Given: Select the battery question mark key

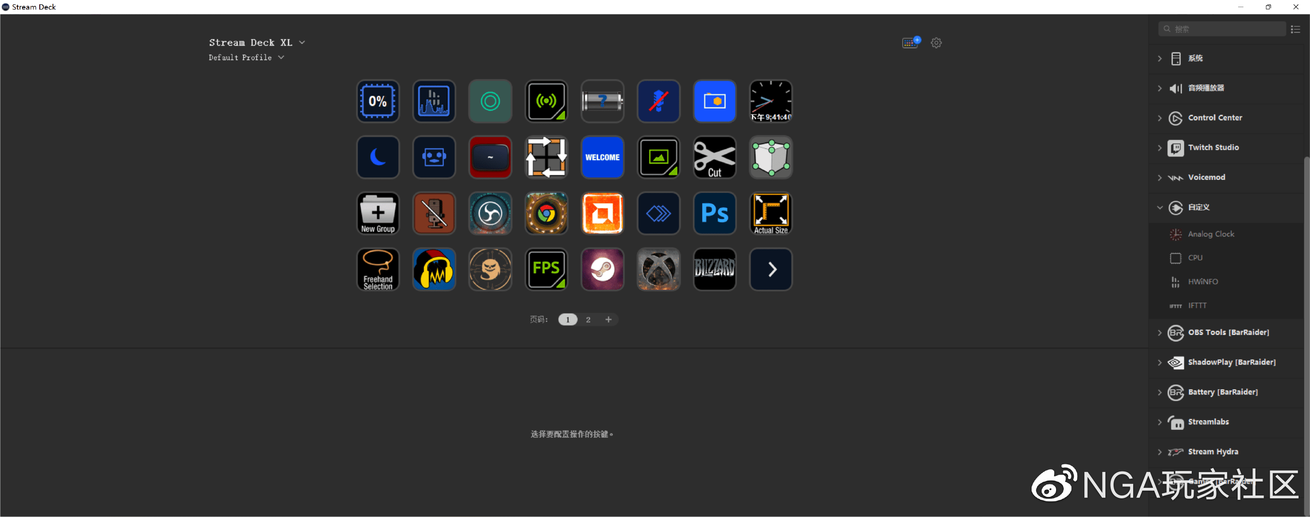Looking at the screenshot, I should click(602, 101).
